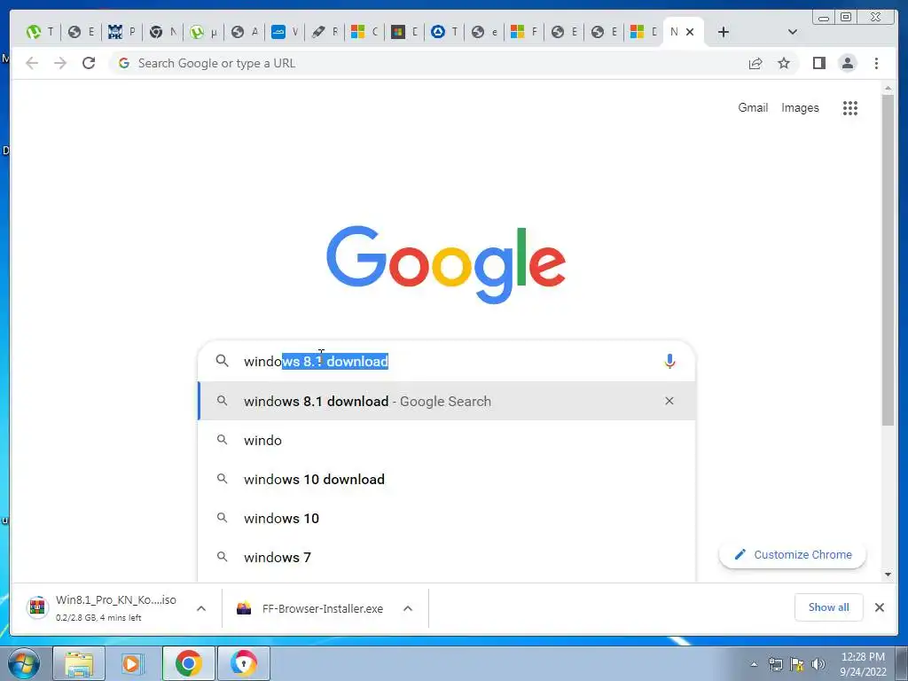The image size is (908, 681).
Task: Open the Windows Start menu
Action: pos(22,663)
